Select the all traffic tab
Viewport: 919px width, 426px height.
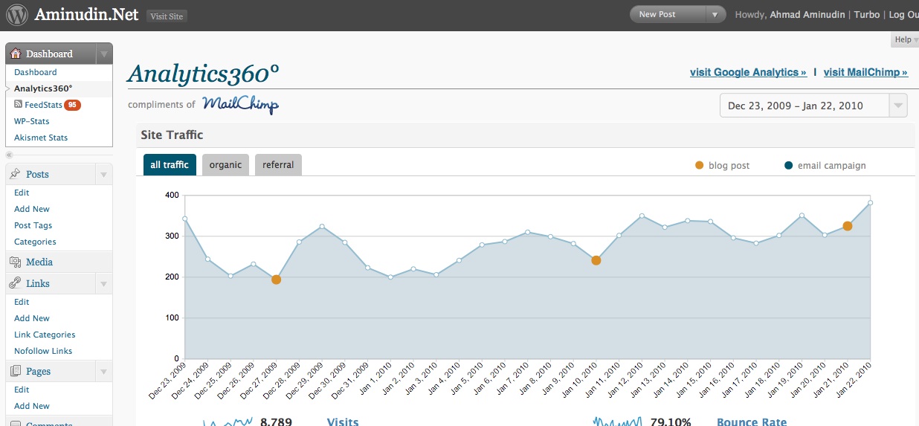(x=170, y=165)
